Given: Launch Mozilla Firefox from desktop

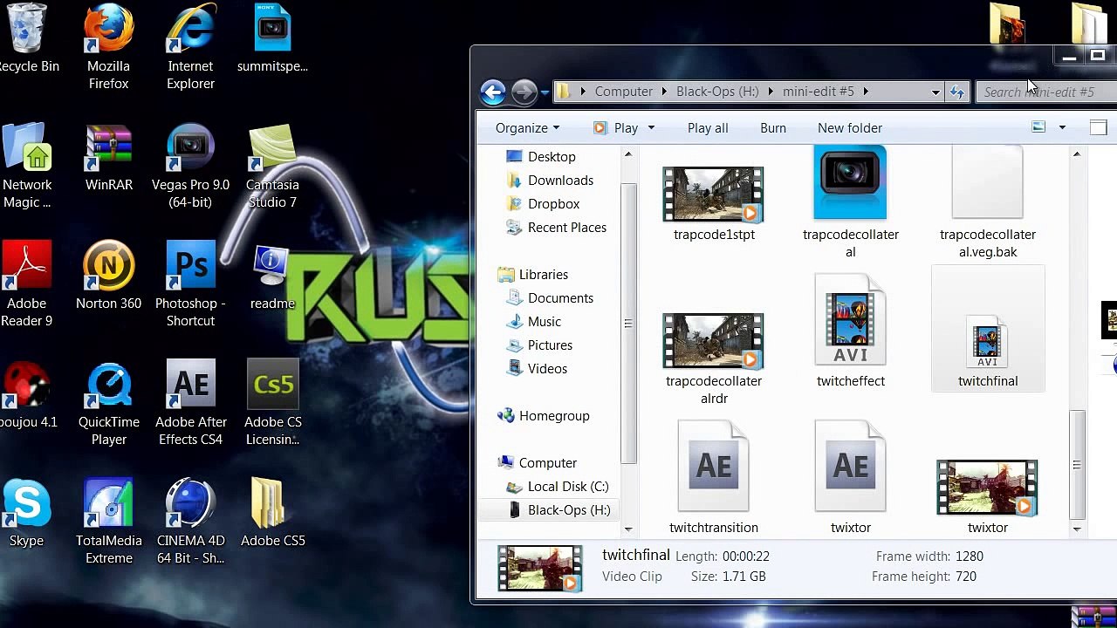Looking at the screenshot, I should (x=108, y=45).
